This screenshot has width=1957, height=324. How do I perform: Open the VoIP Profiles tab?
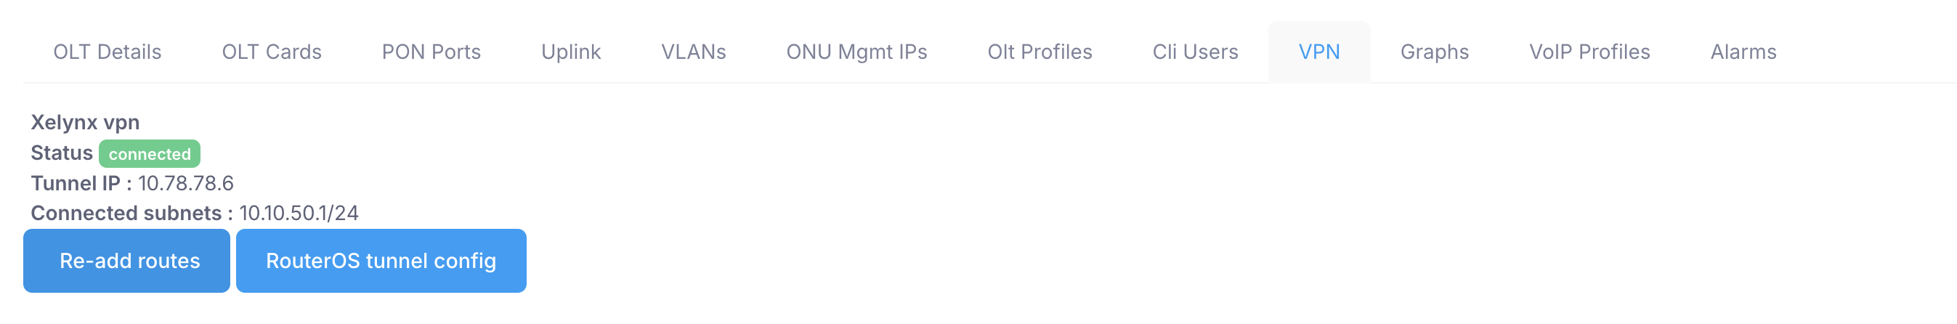[x=1589, y=52]
